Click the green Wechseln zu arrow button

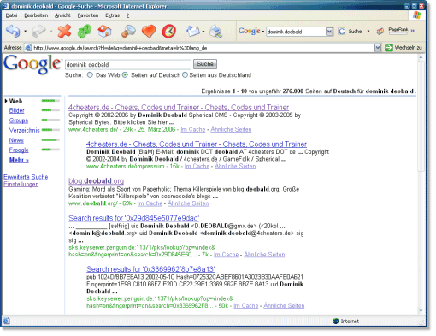[x=389, y=48]
